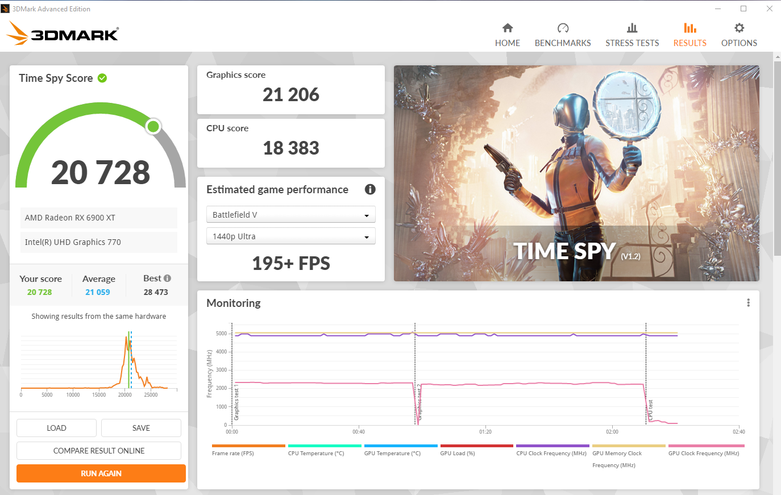Click the RUN AGAIN button
The image size is (781, 495).
click(x=101, y=473)
